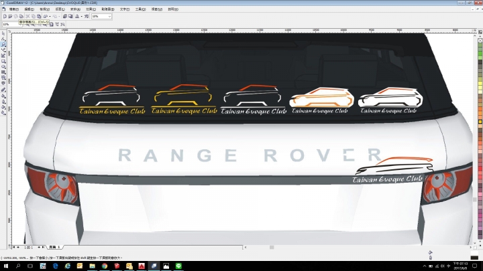The height and width of the screenshot is (271, 483).
Task: Pick a green swatch near the palette top
Action: pyautogui.click(x=480, y=53)
